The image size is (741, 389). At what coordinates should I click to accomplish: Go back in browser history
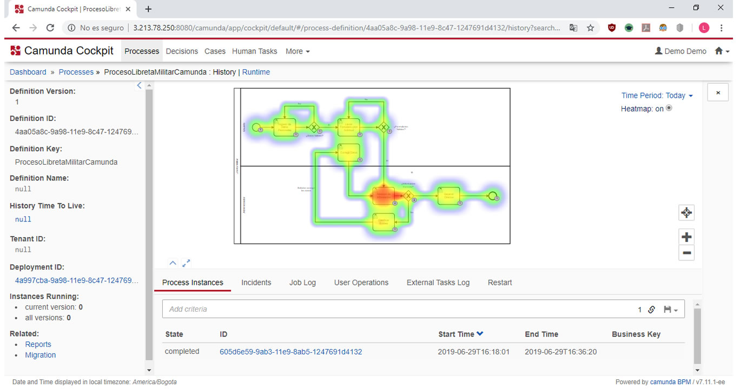(x=16, y=28)
